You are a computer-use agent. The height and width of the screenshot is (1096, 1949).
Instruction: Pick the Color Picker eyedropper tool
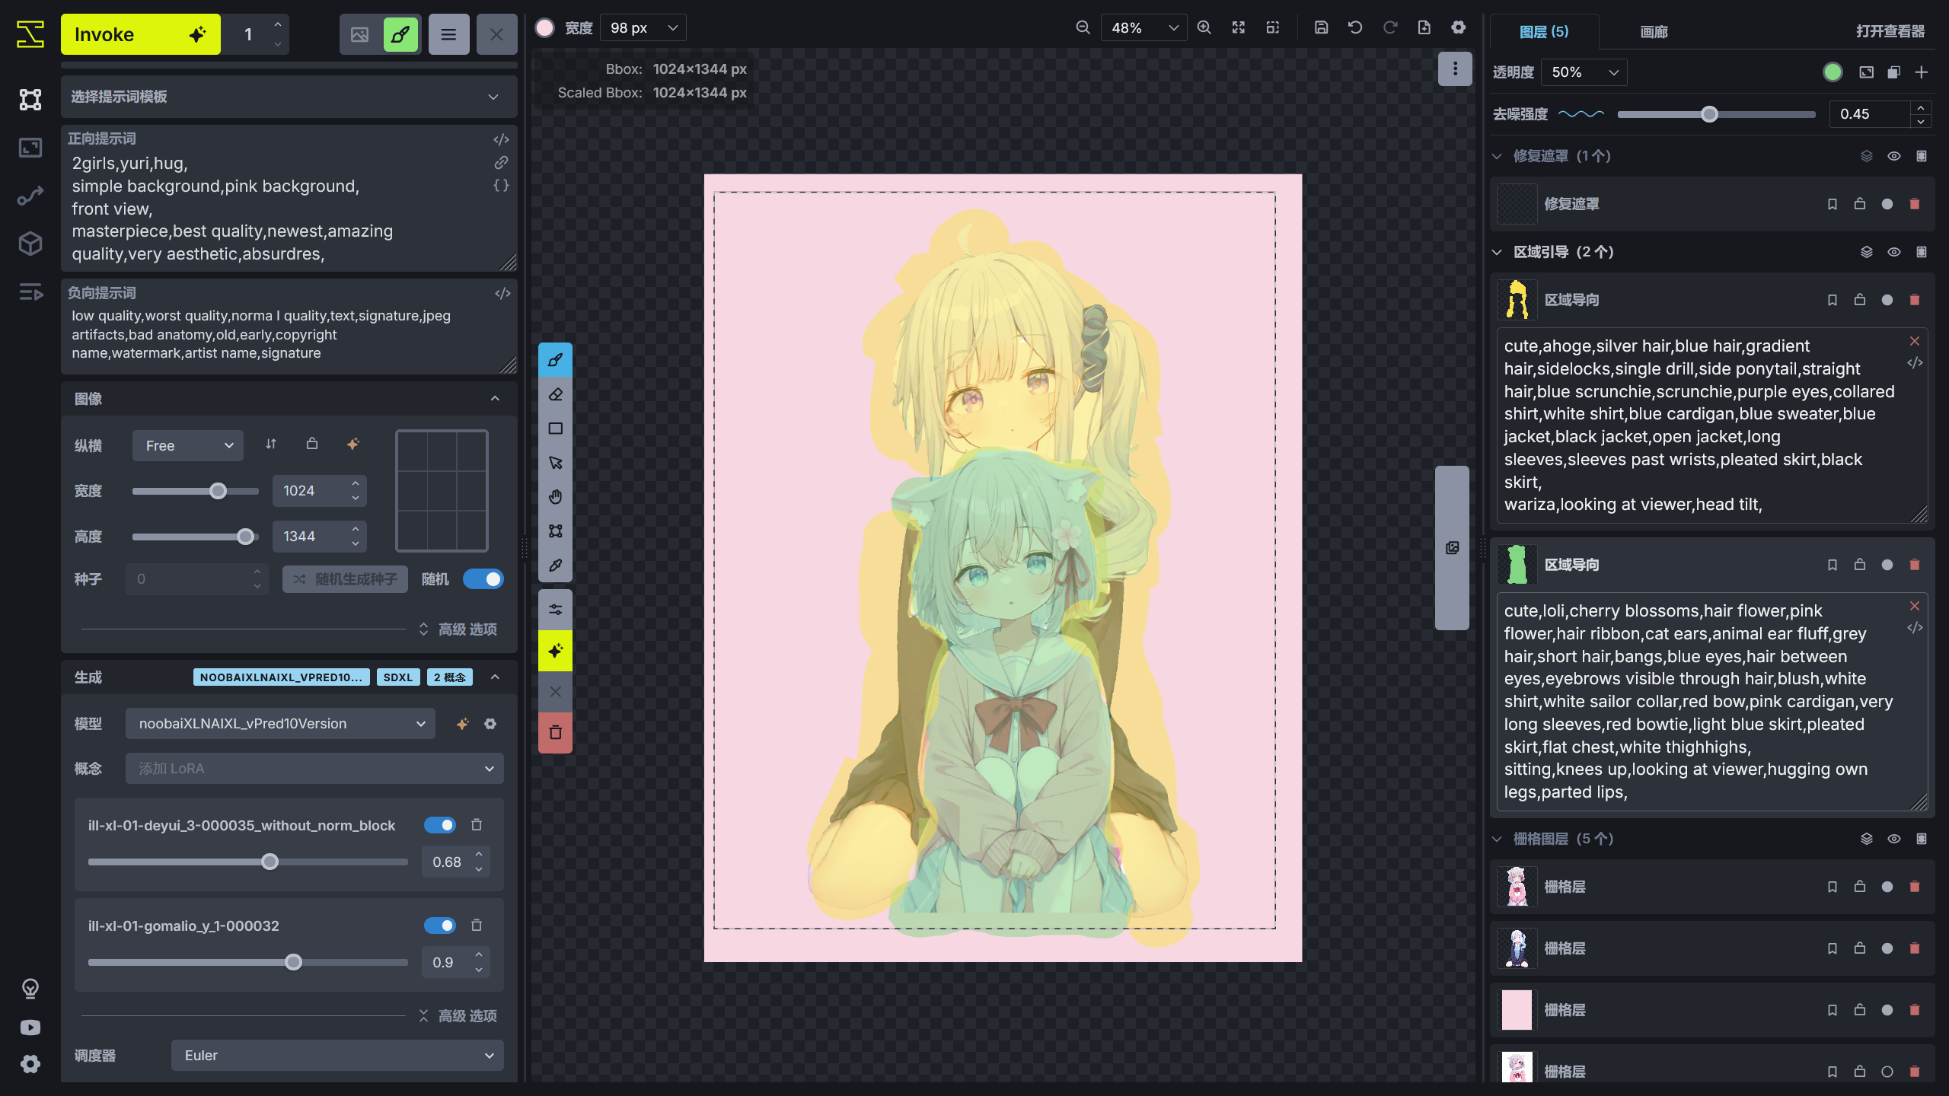coord(555,566)
